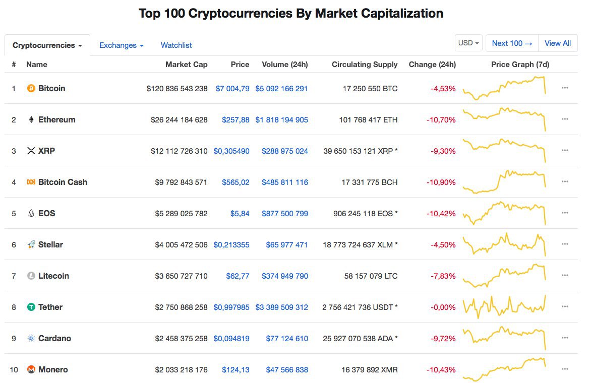The width and height of the screenshot is (589, 383).
Task: Click the View All button
Action: pos(558,43)
